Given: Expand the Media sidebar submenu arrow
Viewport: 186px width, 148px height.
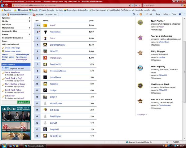Looking at the screenshot, I should 29,21.
